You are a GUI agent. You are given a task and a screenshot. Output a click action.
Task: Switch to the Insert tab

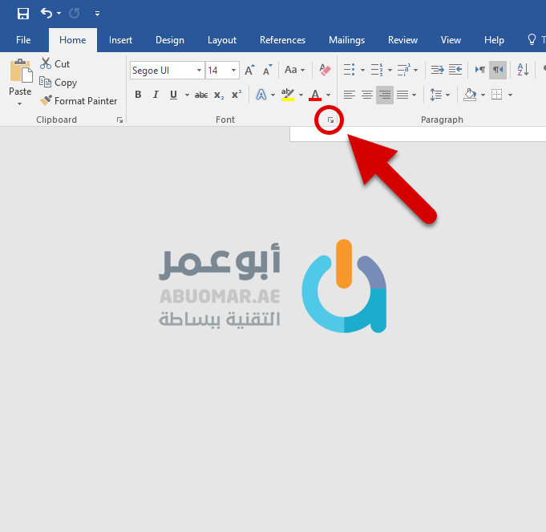point(120,40)
